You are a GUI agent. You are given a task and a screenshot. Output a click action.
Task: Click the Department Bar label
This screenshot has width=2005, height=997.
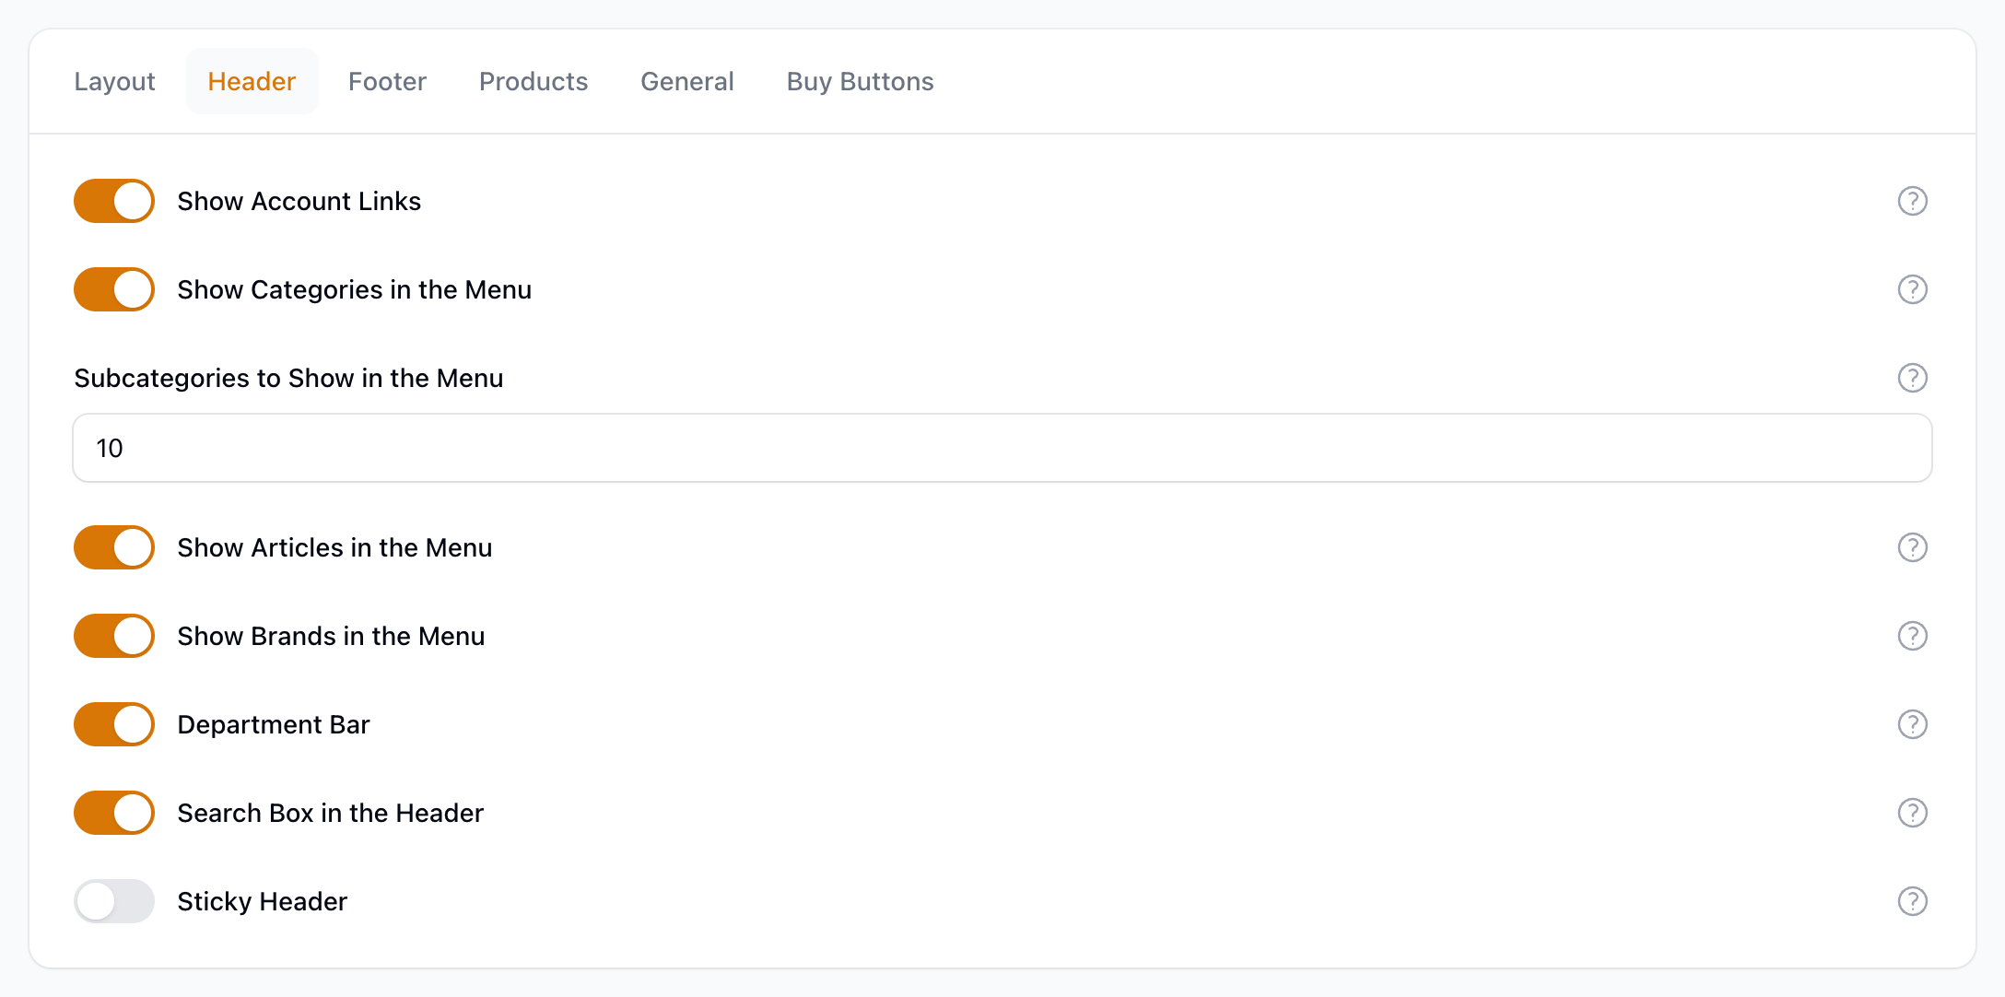point(274,724)
